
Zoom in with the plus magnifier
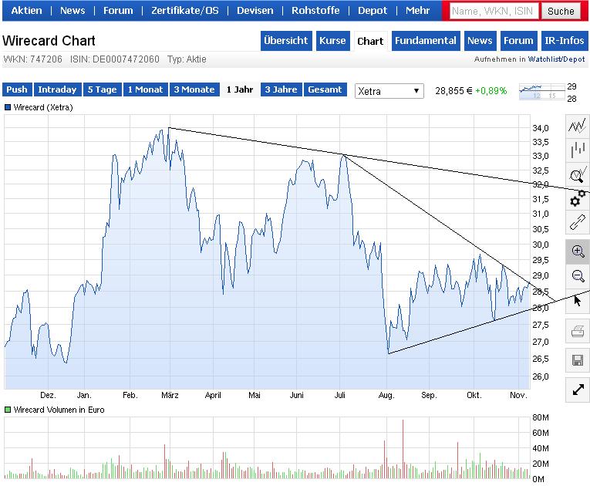click(577, 251)
